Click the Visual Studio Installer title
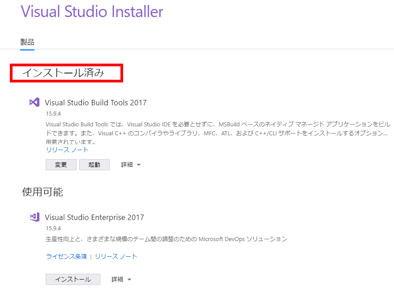 pos(92,12)
